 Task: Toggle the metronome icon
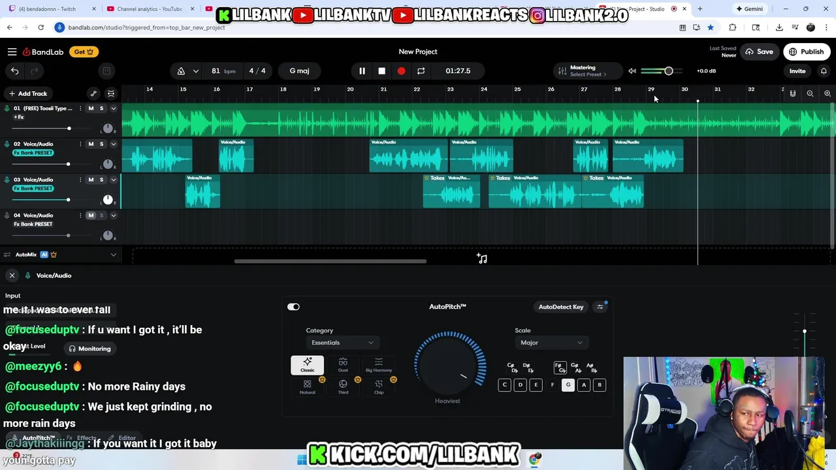[x=181, y=70]
